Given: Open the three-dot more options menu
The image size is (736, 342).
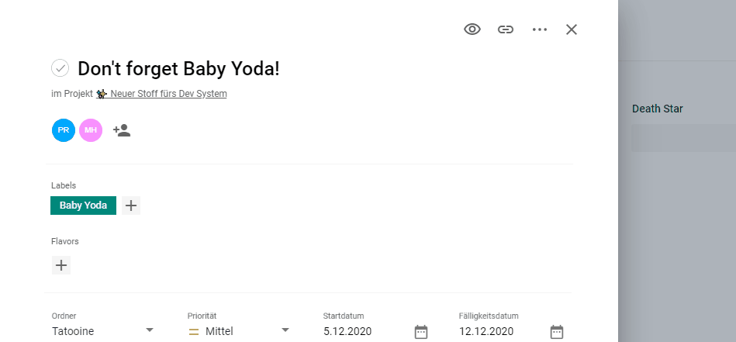Looking at the screenshot, I should coord(540,29).
